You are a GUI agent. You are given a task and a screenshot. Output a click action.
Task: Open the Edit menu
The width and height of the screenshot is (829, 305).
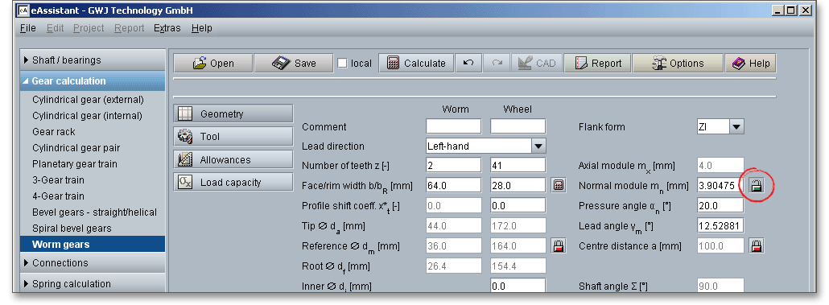click(x=55, y=28)
